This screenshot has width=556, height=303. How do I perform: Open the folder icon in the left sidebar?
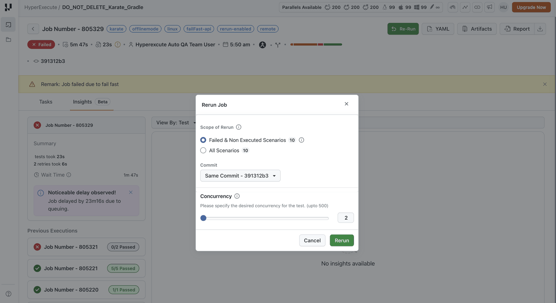point(8,40)
